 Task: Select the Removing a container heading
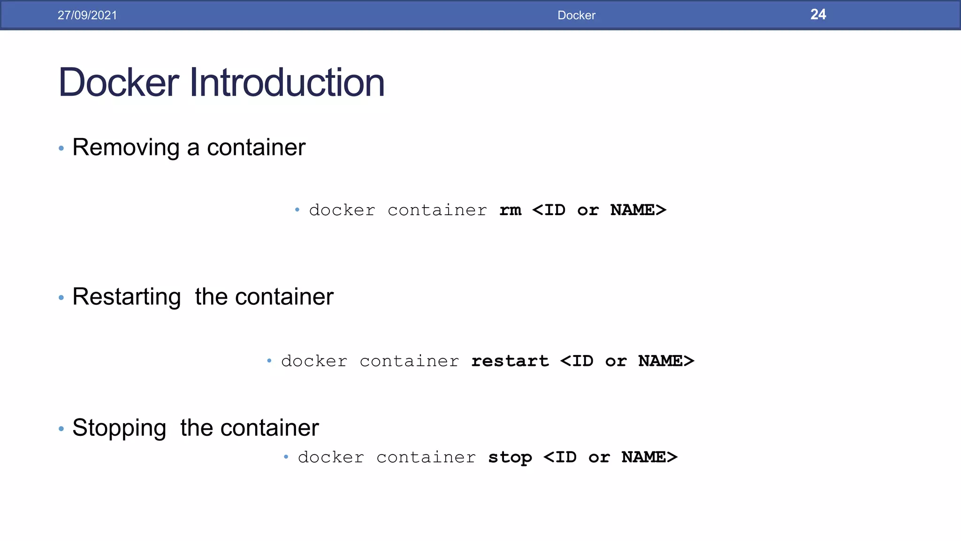coord(189,147)
